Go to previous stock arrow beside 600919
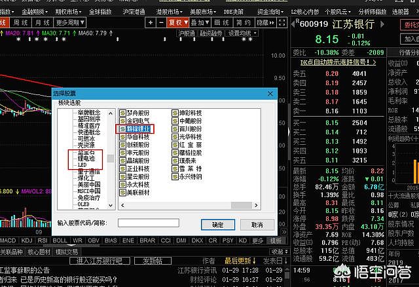419x287 pixels. [293, 24]
